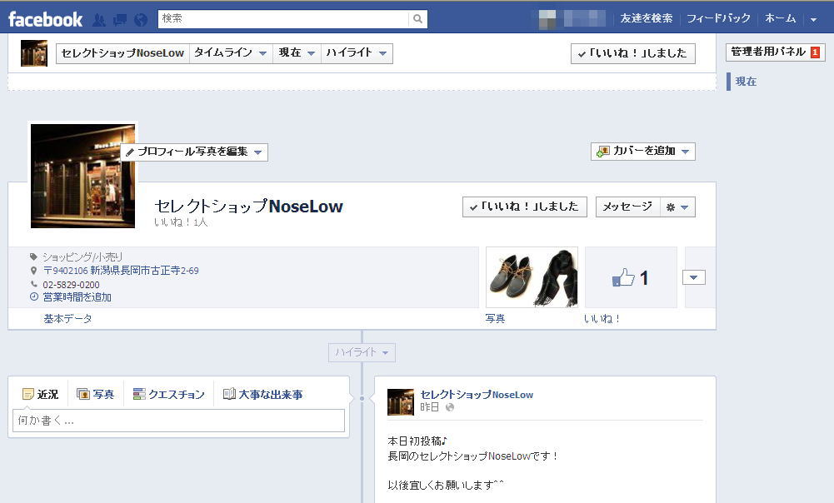The image size is (834, 503).
Task: Open the friend requests icon in header
Action: point(99,20)
